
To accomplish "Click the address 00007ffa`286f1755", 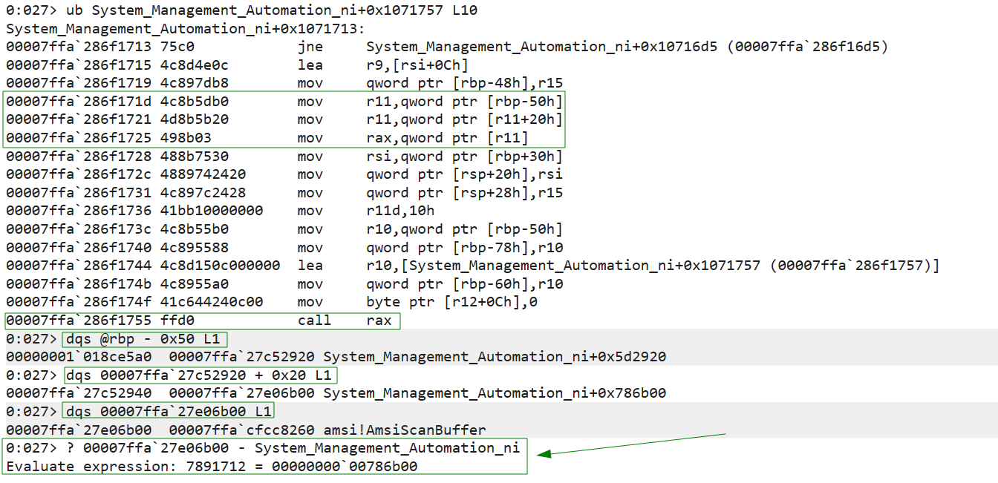I will pyautogui.click(x=78, y=321).
